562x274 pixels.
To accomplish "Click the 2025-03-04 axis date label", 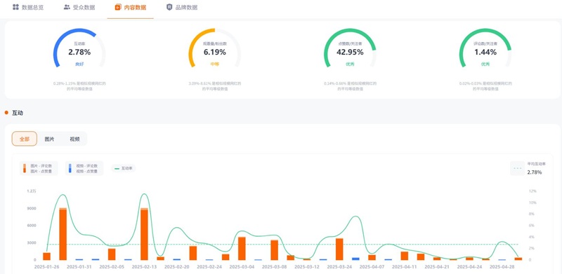I will coord(242,267).
